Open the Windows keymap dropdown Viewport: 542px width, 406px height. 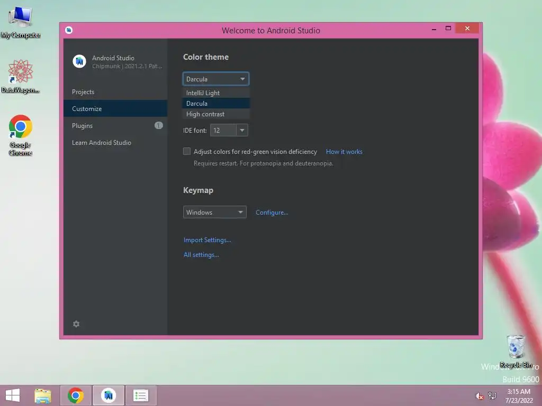pos(215,212)
